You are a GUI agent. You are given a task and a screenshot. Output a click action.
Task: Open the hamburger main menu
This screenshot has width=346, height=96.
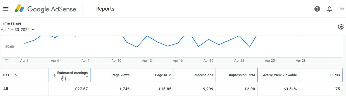(x=6, y=9)
